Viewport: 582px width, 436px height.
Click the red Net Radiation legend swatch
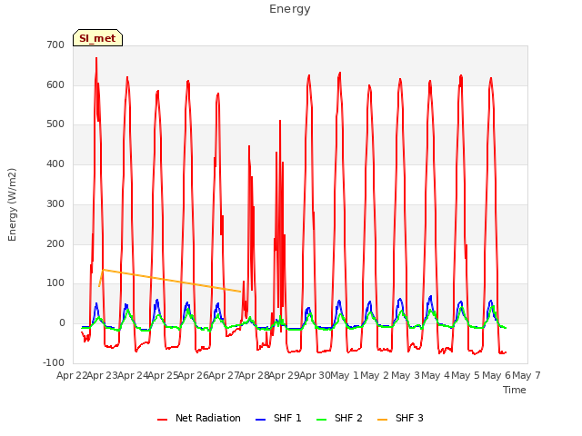pyautogui.click(x=162, y=420)
